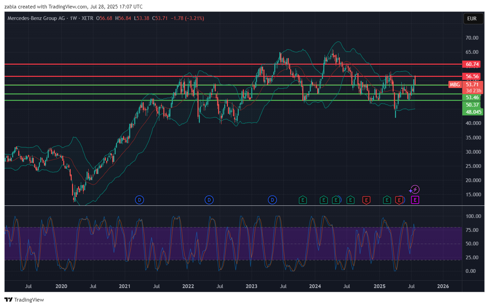Click the 2022 label on time axis
Image resolution: width=489 pixels, height=307 pixels.
(x=188, y=286)
